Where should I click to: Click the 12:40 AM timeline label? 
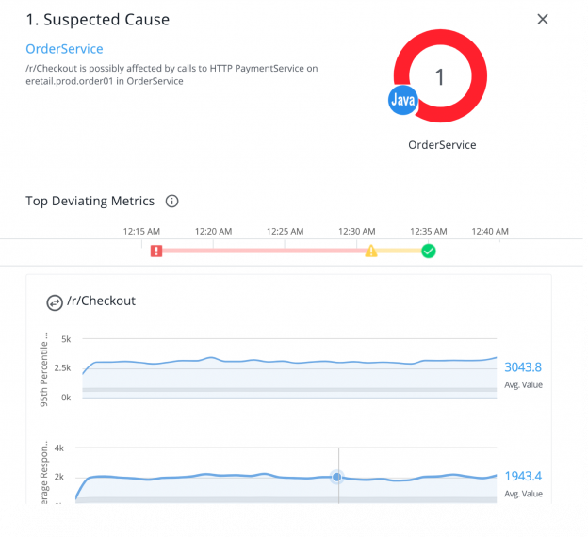490,231
